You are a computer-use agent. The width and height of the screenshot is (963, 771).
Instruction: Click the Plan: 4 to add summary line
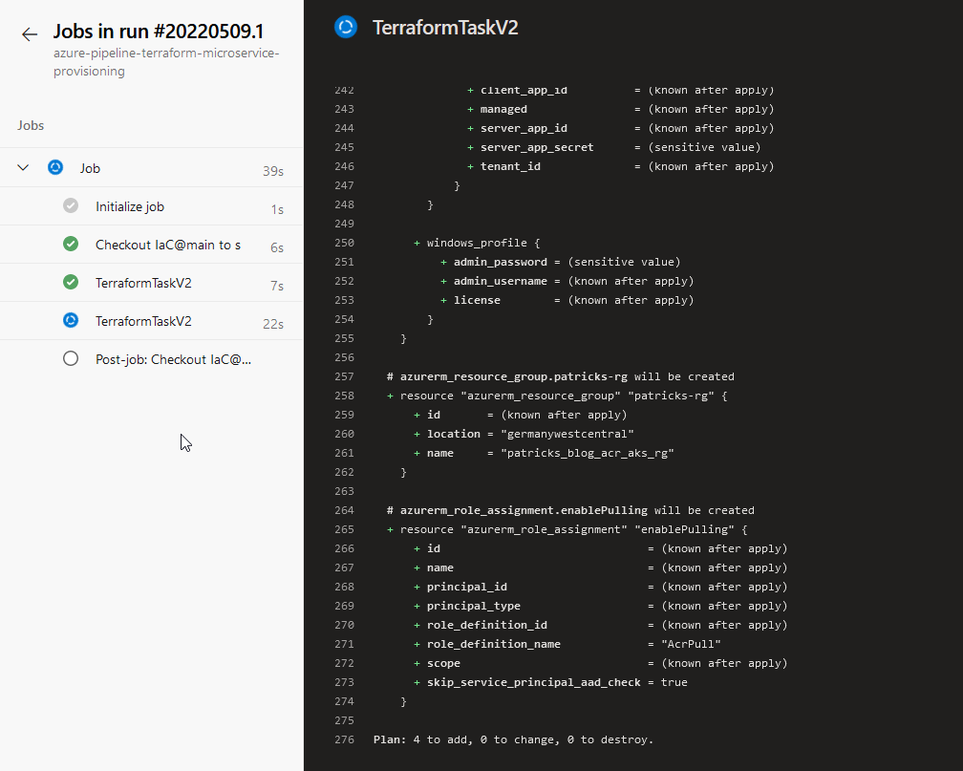[x=513, y=739]
